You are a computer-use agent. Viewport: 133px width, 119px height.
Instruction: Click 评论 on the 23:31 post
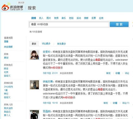[127, 73]
